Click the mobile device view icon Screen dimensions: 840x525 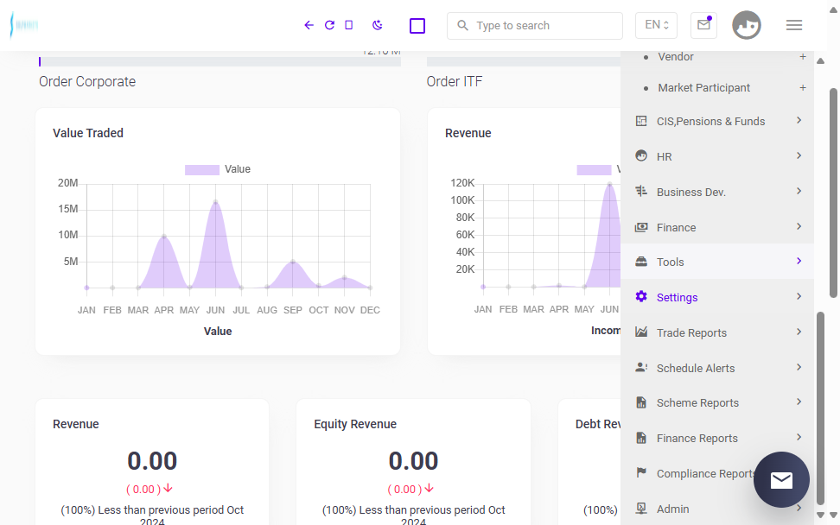click(x=349, y=25)
